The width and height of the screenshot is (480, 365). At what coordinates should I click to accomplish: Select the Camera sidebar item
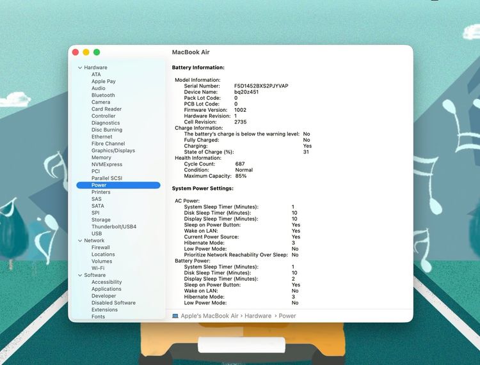(x=100, y=102)
